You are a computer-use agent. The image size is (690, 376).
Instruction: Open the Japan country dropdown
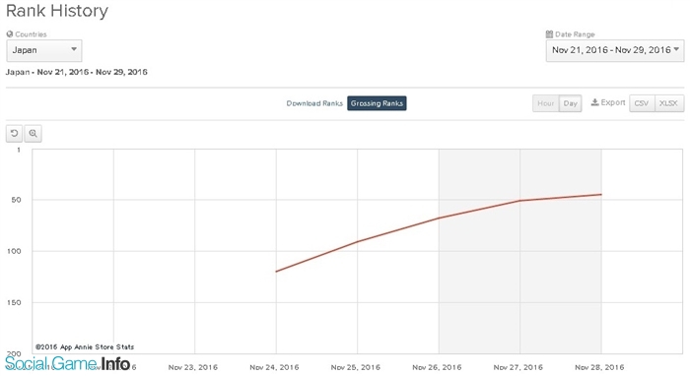pyautogui.click(x=44, y=50)
